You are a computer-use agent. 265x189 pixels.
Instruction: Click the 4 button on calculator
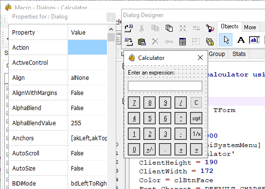pos(134,118)
